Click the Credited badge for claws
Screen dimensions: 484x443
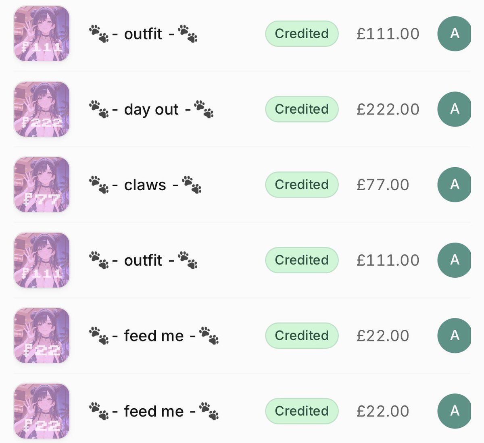coord(302,185)
